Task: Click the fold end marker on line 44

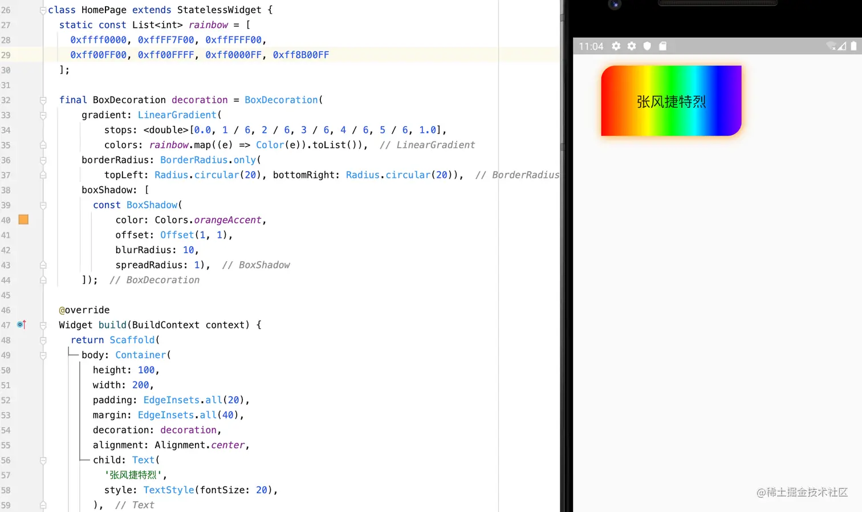Action: [43, 280]
